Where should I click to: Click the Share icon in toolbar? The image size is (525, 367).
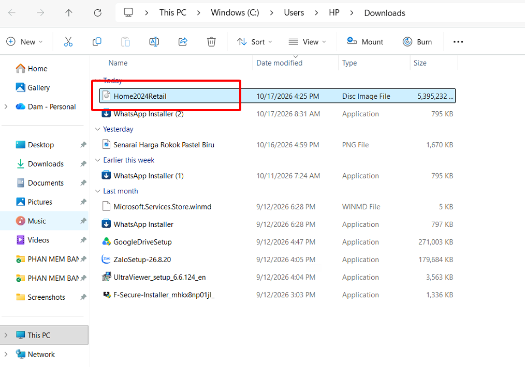(x=183, y=42)
